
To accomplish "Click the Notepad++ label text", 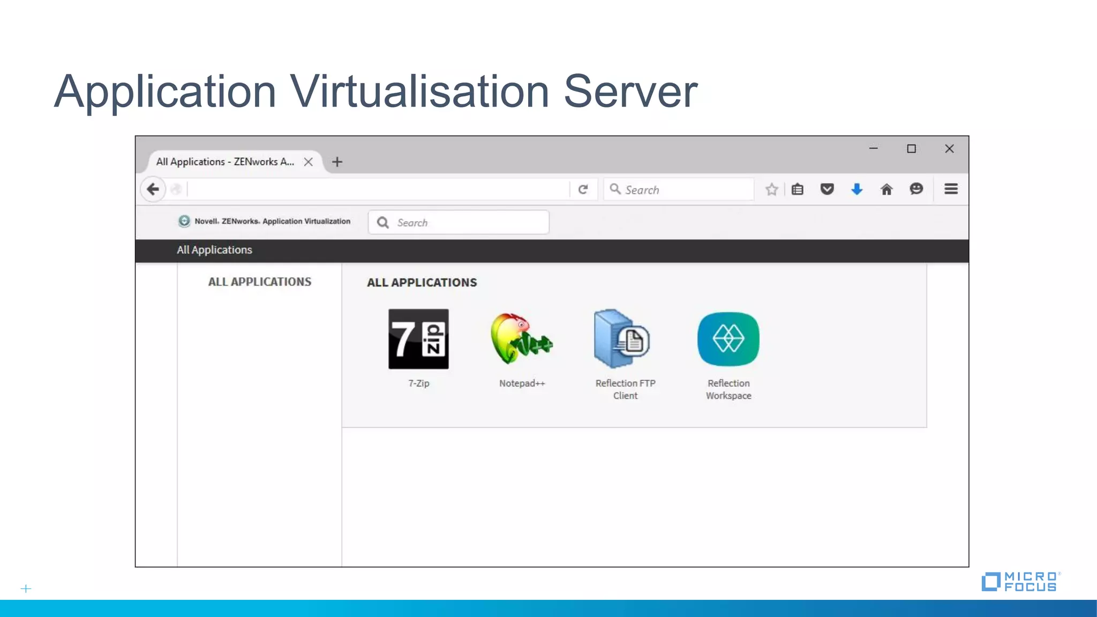I will (x=522, y=383).
